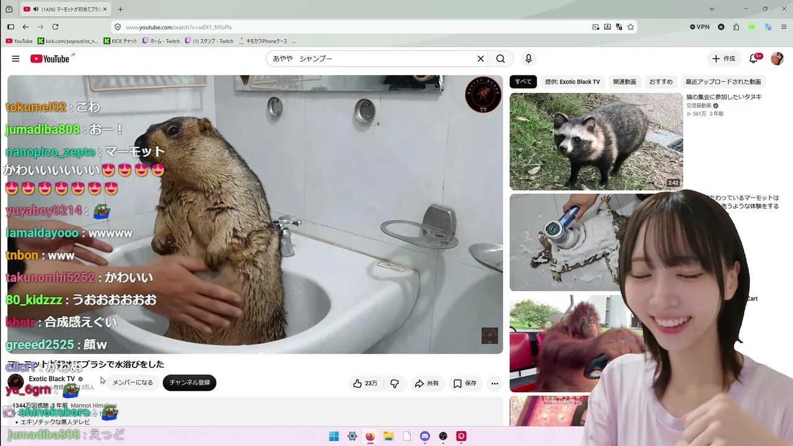Screen dimensions: 793x446
Task: Reload the current page
Action: 55,27
